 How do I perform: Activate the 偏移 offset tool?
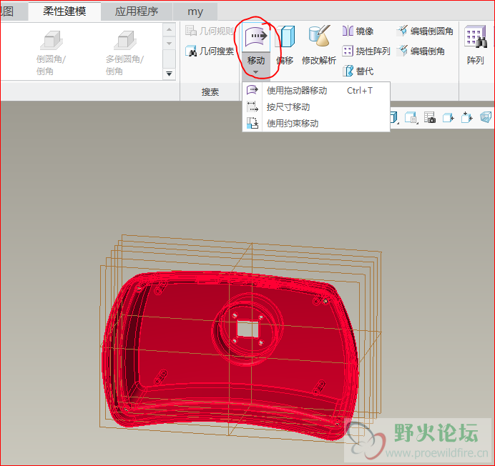[x=285, y=46]
